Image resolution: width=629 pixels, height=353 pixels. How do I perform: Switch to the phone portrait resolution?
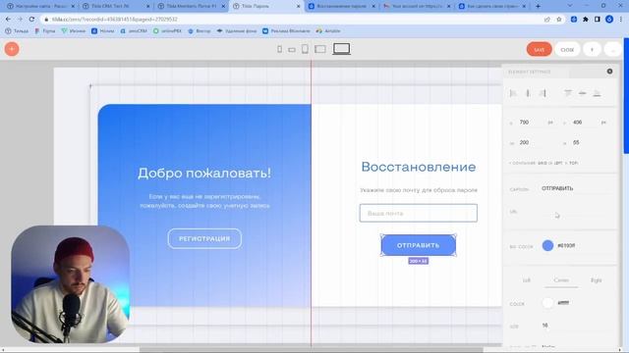(x=279, y=49)
